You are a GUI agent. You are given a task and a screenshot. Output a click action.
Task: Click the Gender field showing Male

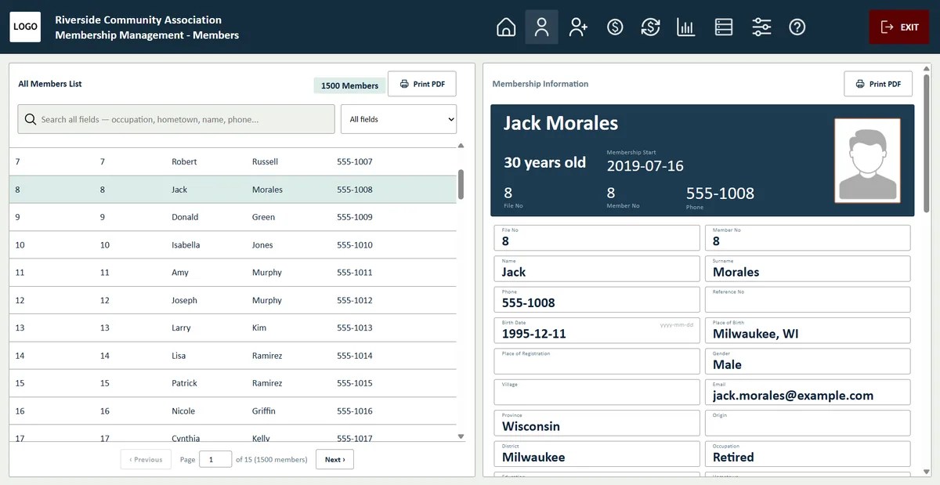click(808, 361)
